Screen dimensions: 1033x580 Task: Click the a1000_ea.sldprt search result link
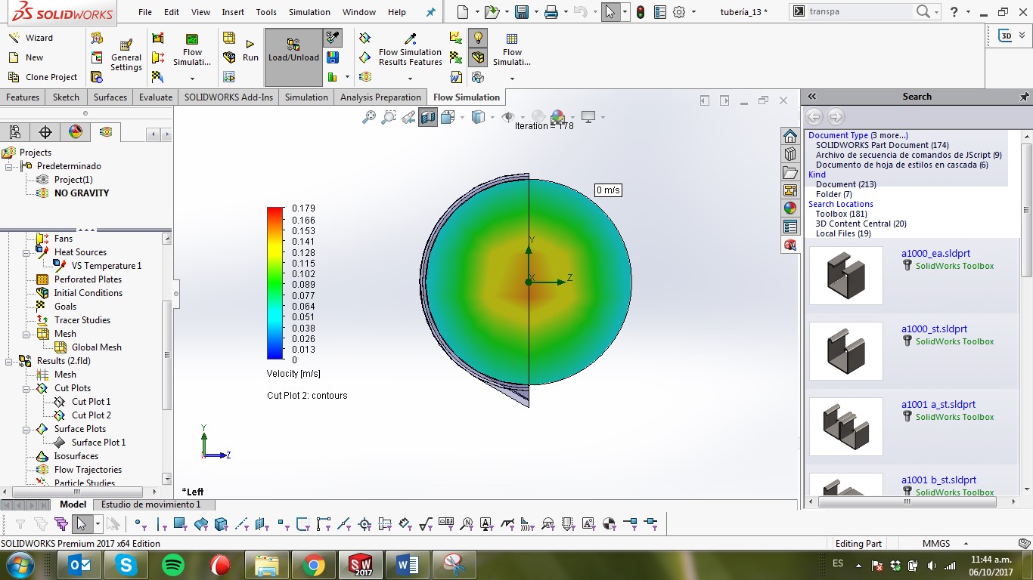[x=935, y=254]
